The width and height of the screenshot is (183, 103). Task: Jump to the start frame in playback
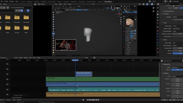[x=88, y=100]
